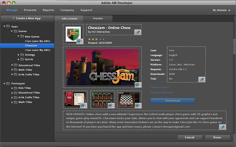The width and height of the screenshot is (236, 147).
Task: Click the ChessJam shield logo image
Action: [73, 34]
